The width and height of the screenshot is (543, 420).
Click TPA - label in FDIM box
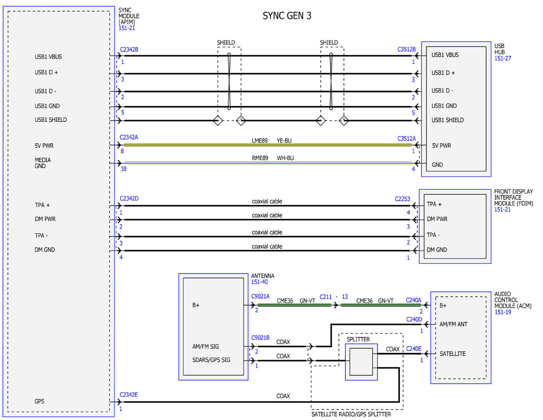click(x=433, y=235)
